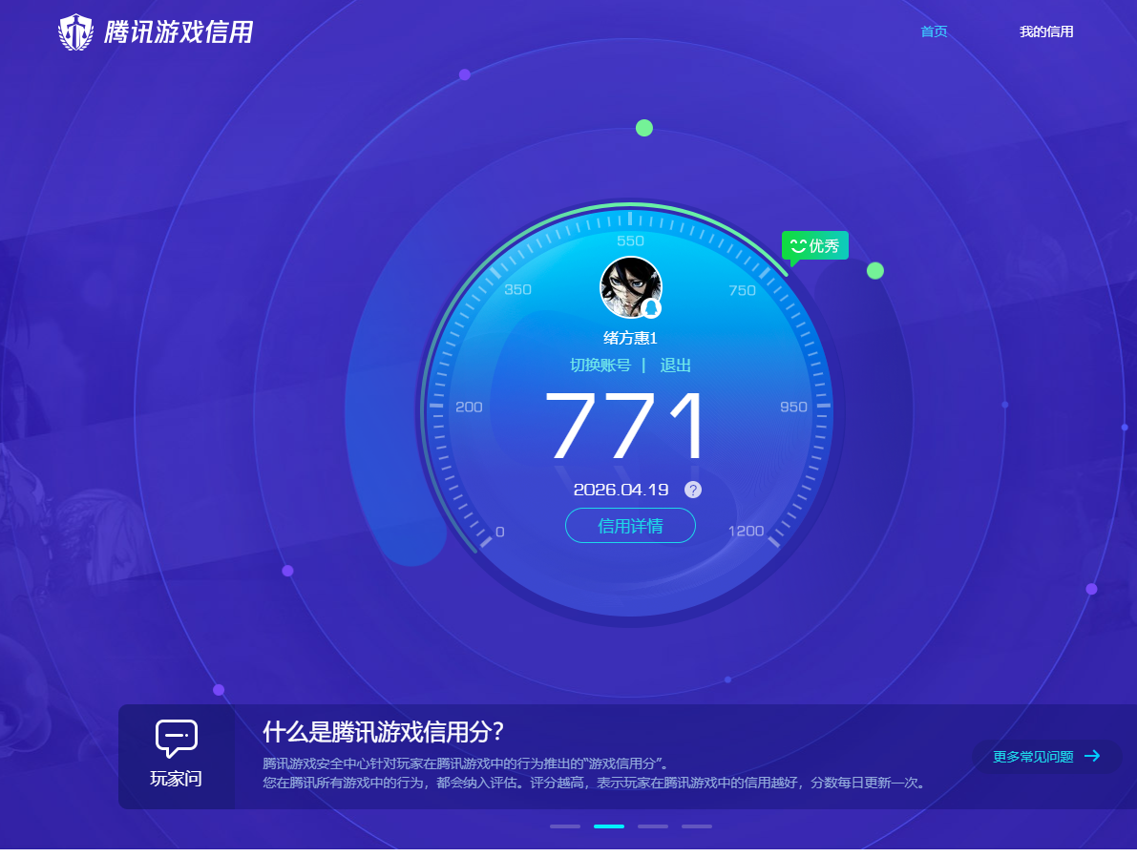Click the 切换账号 link
The height and width of the screenshot is (857, 1137).
pos(600,366)
